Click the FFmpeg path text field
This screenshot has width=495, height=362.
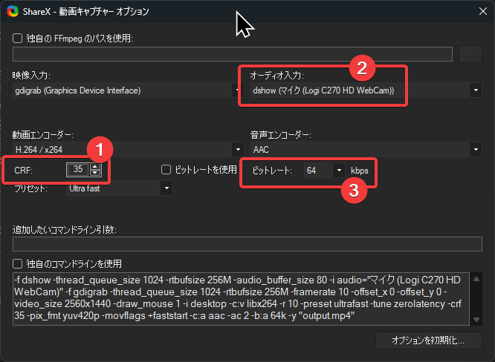232,53
